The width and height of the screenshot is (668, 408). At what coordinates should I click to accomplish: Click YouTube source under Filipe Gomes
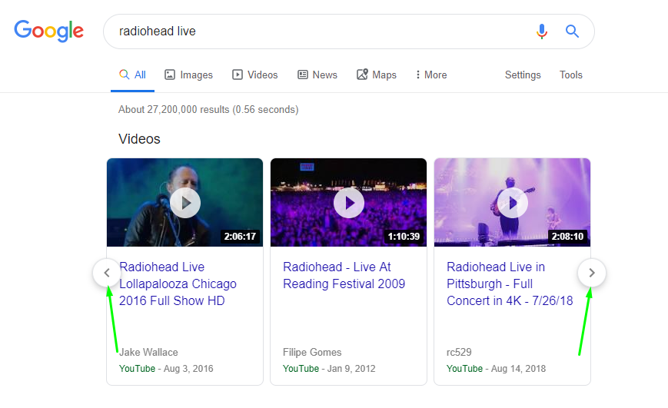point(301,368)
